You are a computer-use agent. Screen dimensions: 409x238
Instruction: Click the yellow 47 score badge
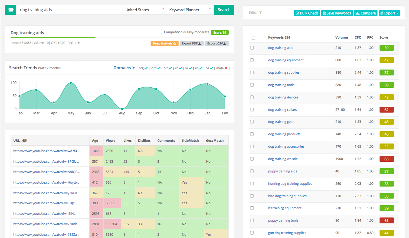click(386, 60)
